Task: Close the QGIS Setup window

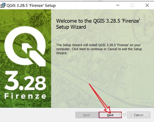Action: click(x=147, y=5)
